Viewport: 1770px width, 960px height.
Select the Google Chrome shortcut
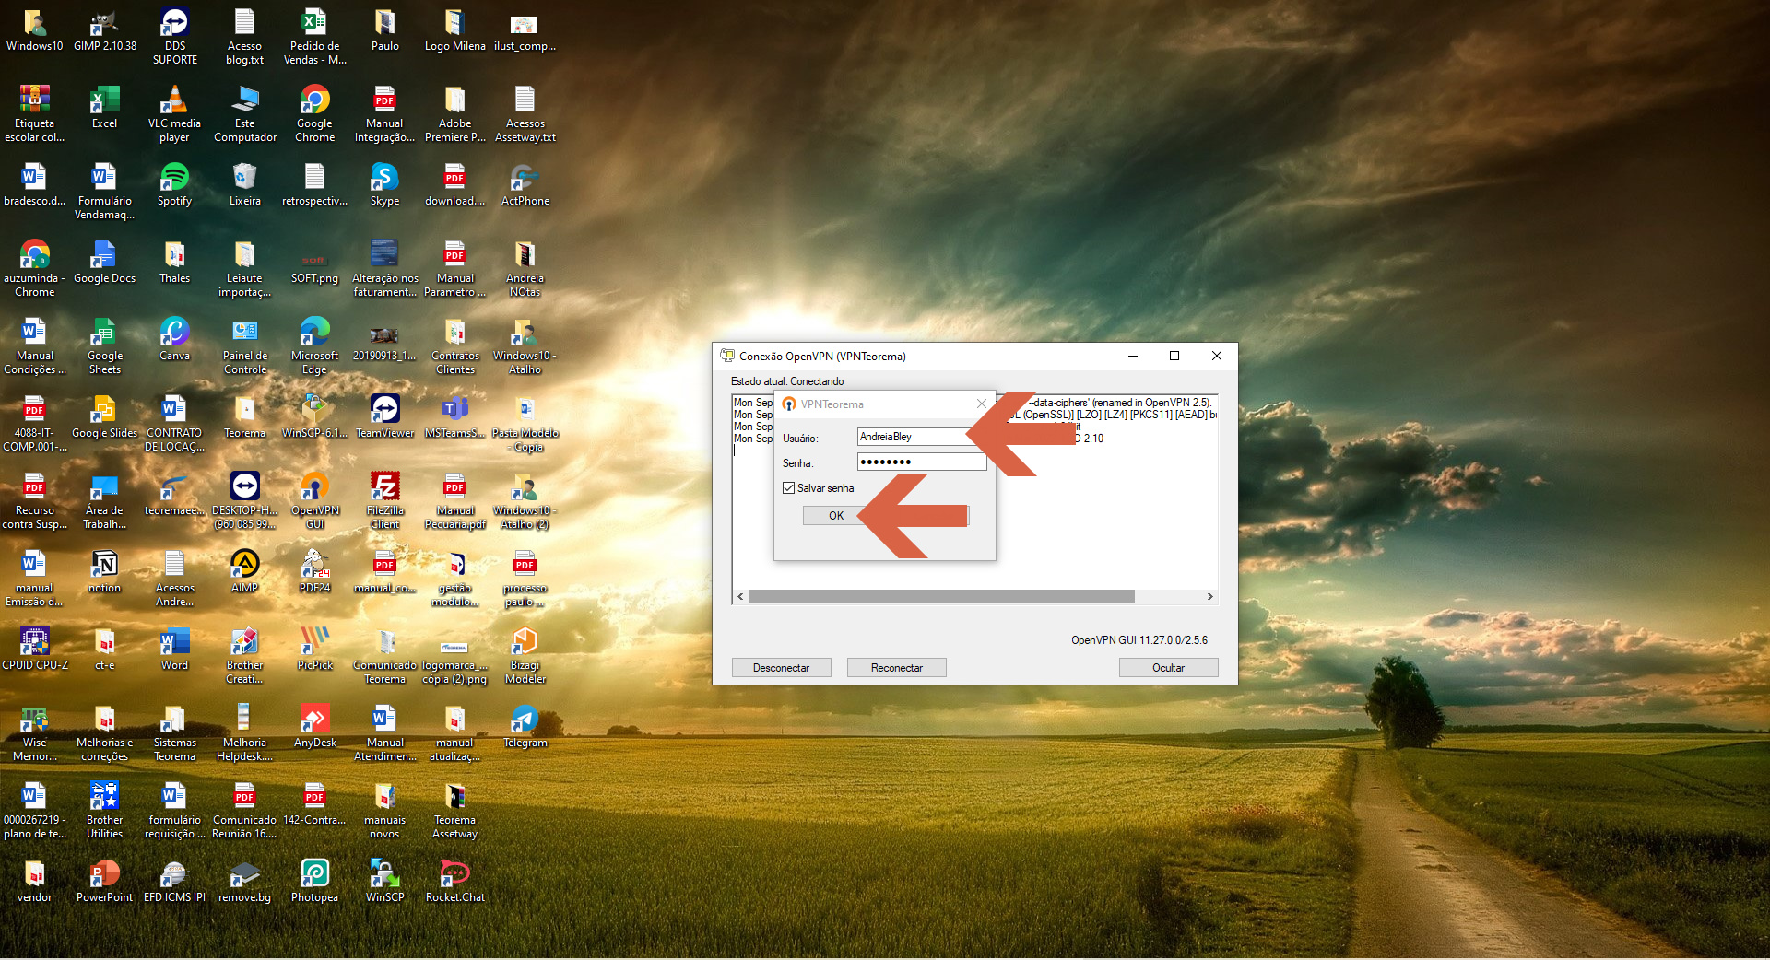(314, 113)
